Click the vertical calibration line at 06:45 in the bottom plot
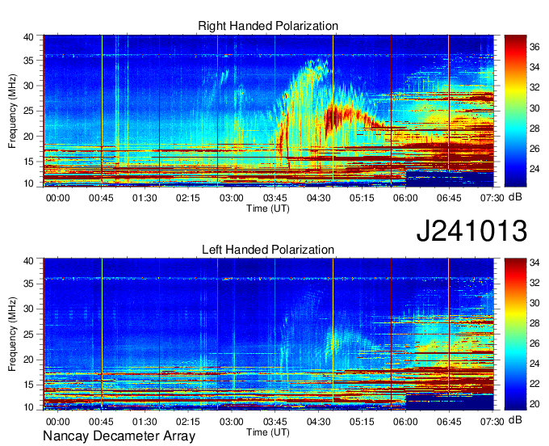Image resolution: width=549 pixels, height=446 pixels. pyautogui.click(x=449, y=334)
